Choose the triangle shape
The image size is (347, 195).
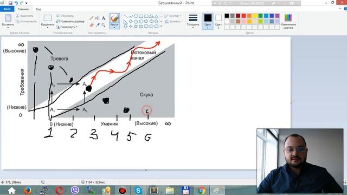pyautogui.click(x=157, y=16)
